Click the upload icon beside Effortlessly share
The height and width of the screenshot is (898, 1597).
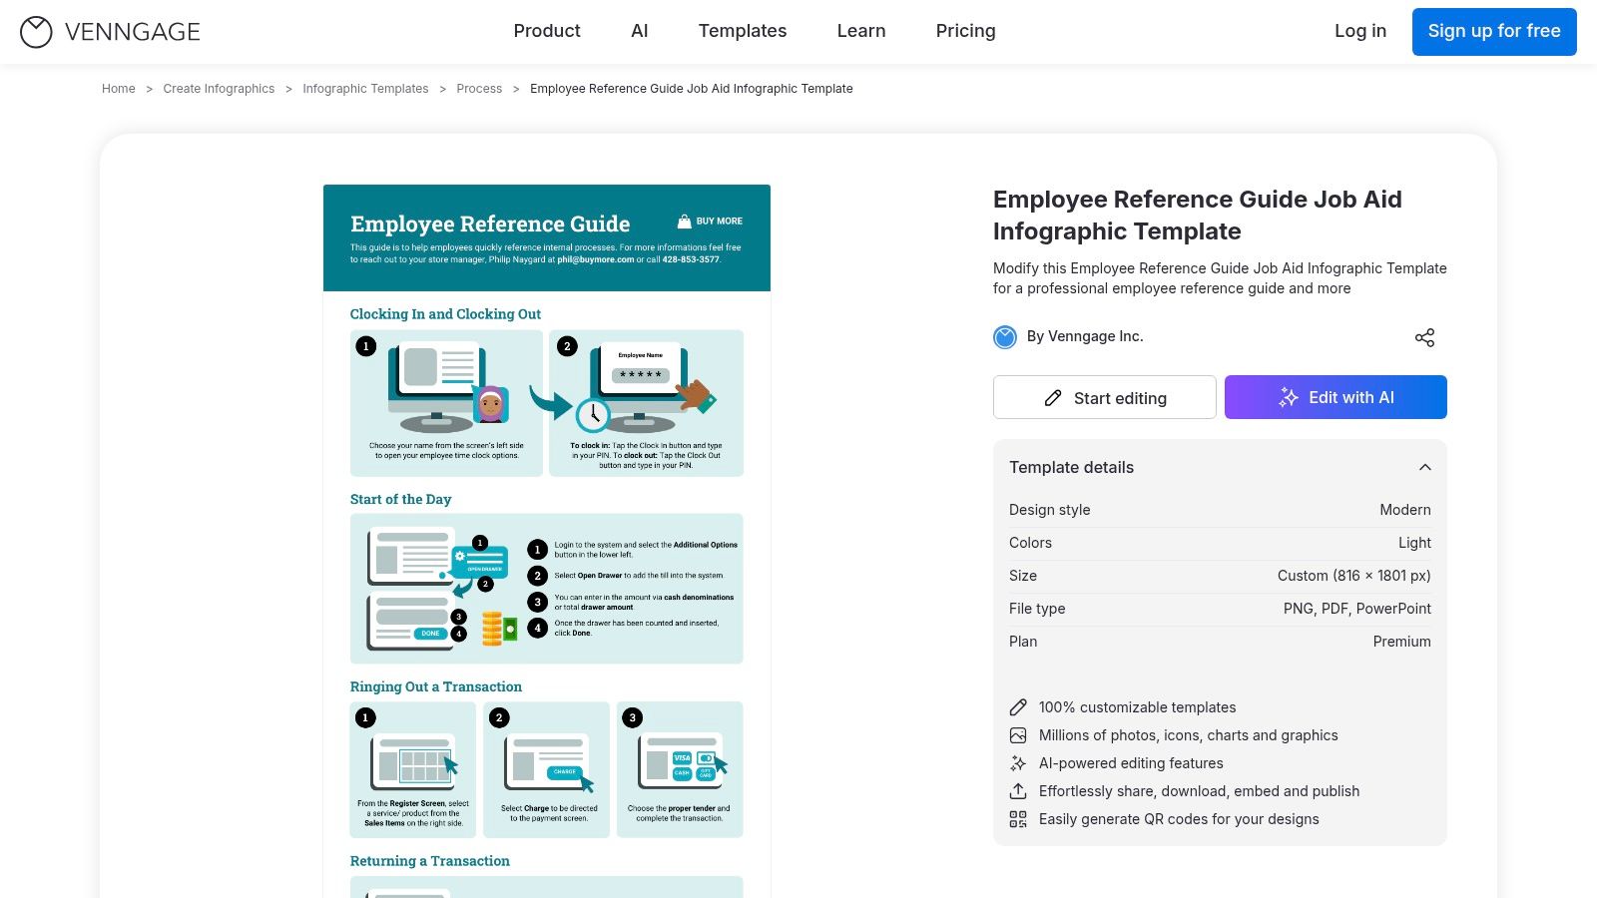point(1018,791)
